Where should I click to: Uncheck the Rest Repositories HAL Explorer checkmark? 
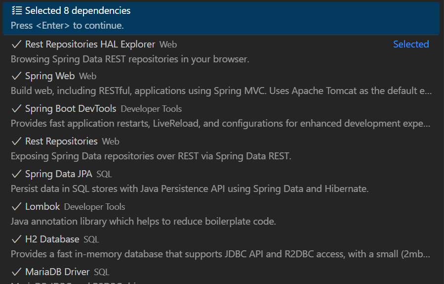click(x=16, y=44)
